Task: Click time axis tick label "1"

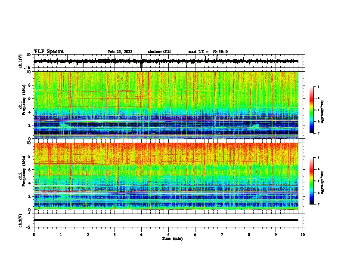Action: 61,235
